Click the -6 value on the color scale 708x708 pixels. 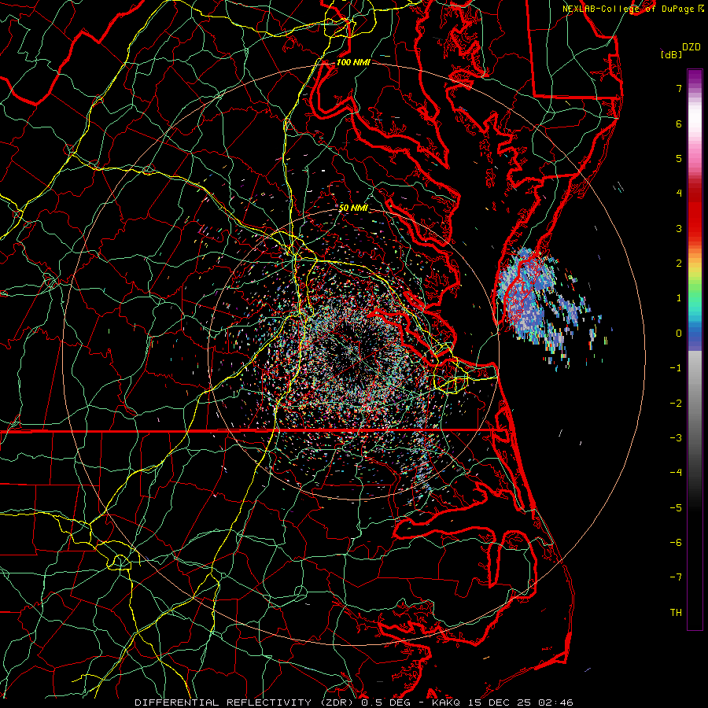tap(676, 543)
